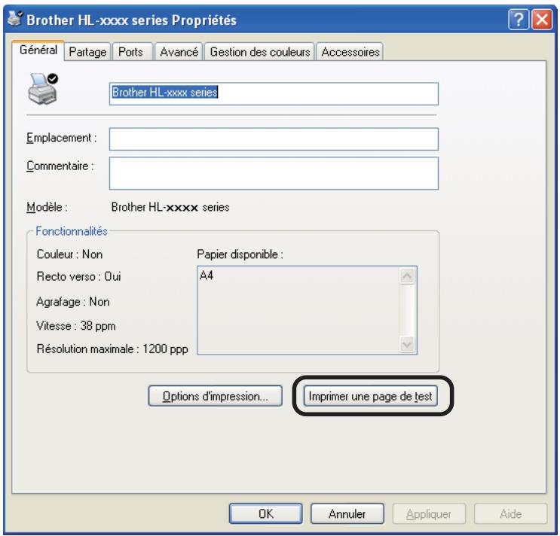This screenshot has width=560, height=536.
Task: Click Résolution maximale : 1200 ppp text
Action: pyautogui.click(x=112, y=349)
